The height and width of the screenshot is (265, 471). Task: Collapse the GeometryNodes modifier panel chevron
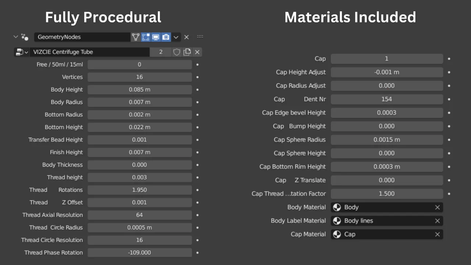pos(15,37)
